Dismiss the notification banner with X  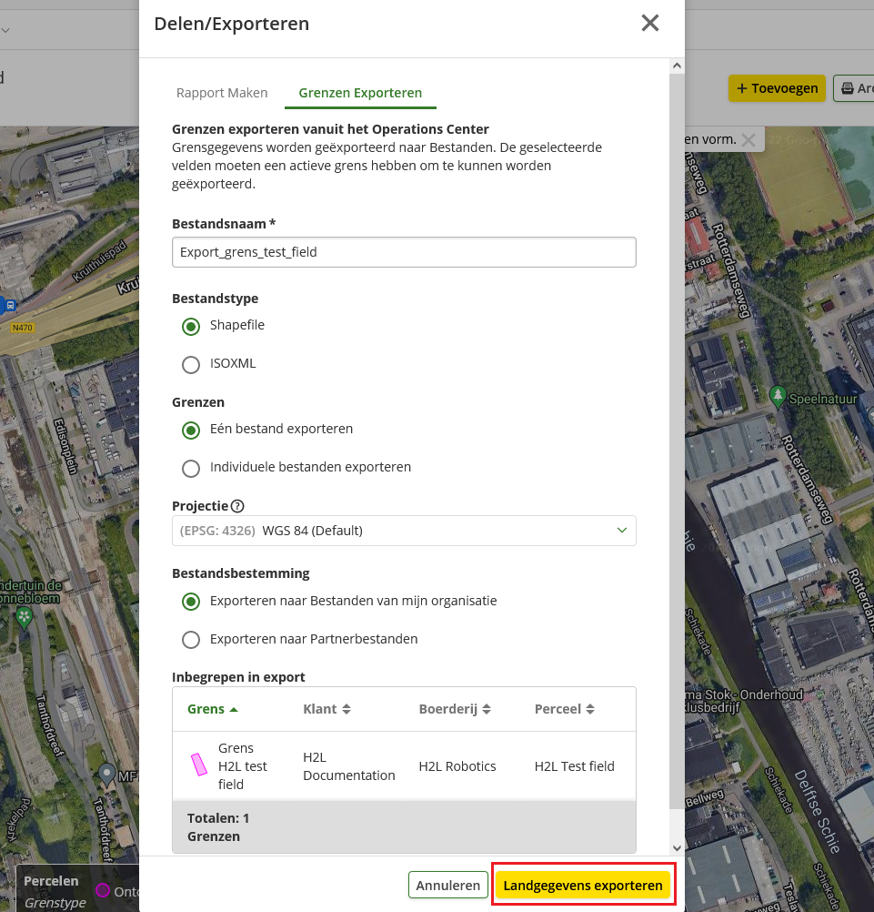click(748, 140)
